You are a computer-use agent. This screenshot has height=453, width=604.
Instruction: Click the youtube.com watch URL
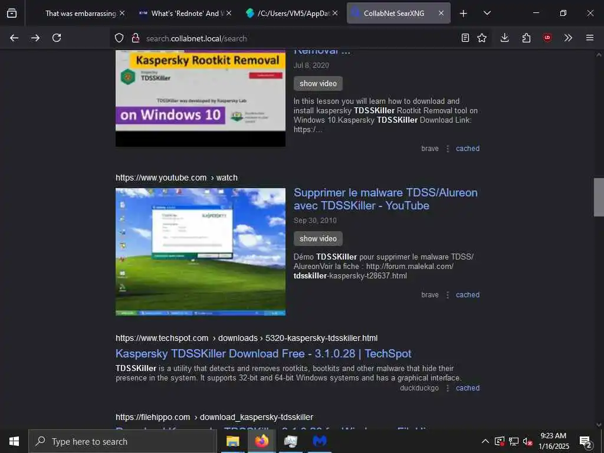[x=176, y=178]
